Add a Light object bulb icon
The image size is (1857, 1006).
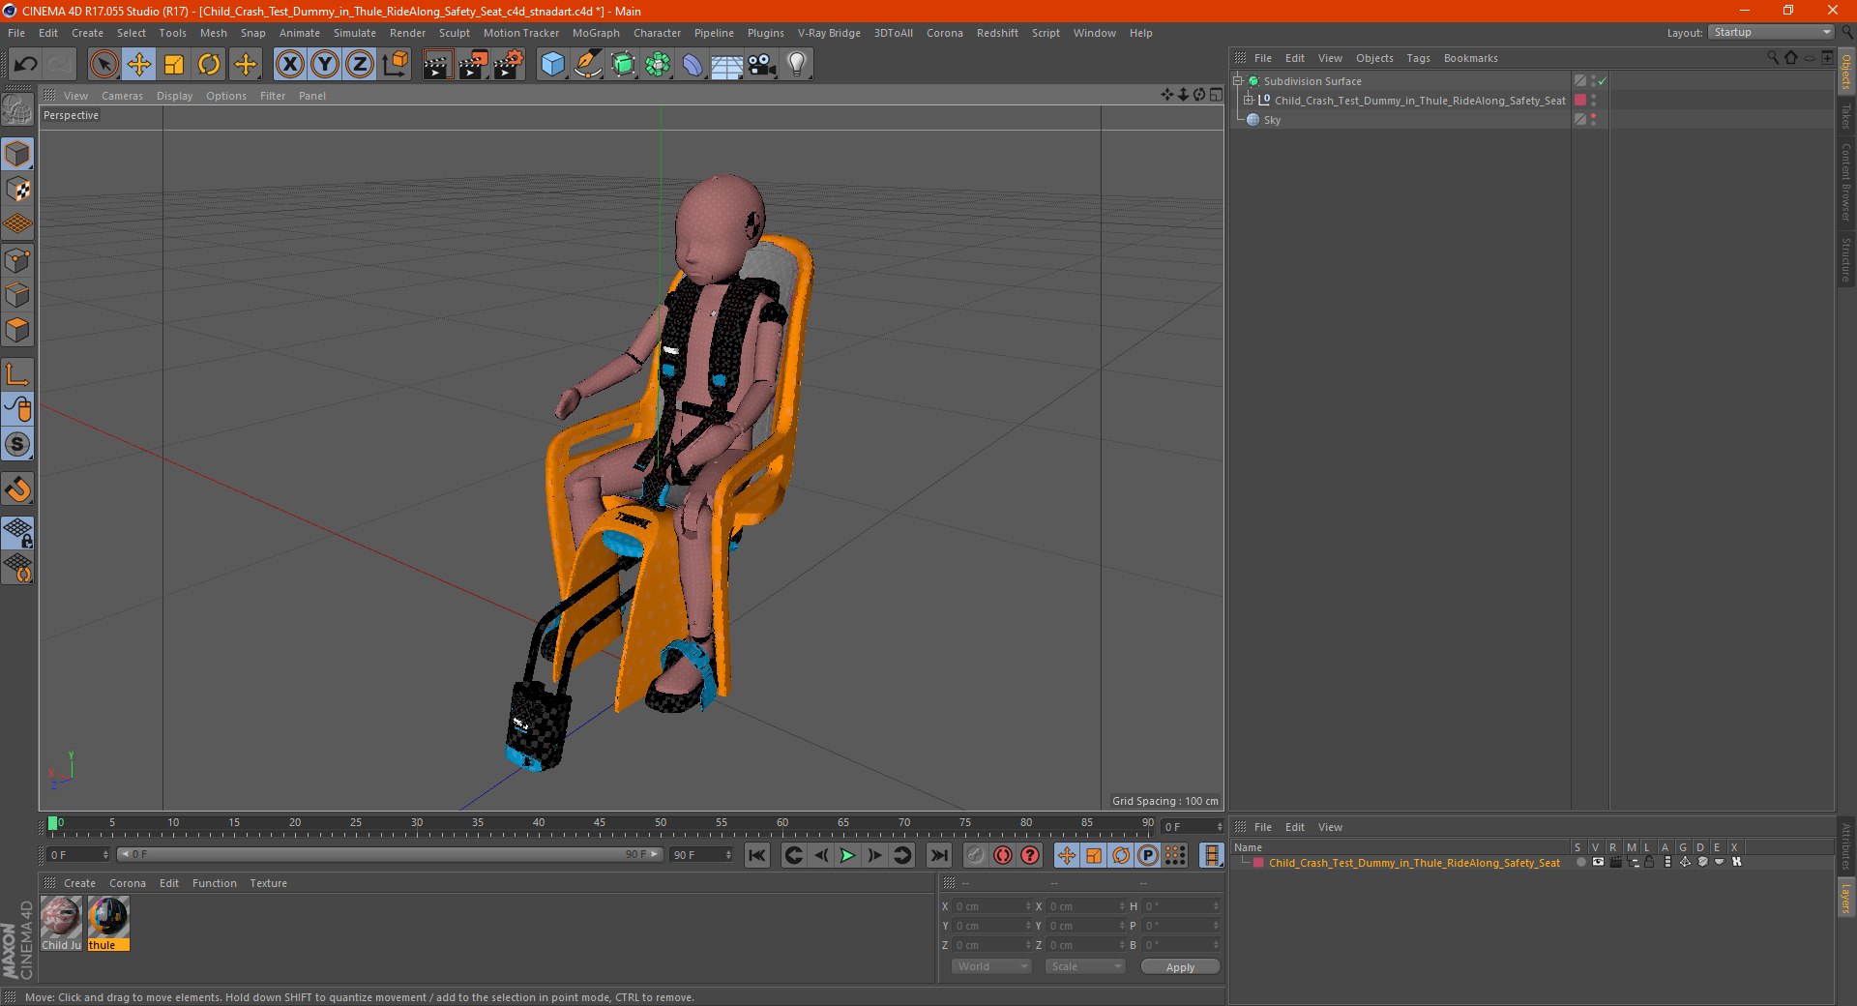pos(797,65)
